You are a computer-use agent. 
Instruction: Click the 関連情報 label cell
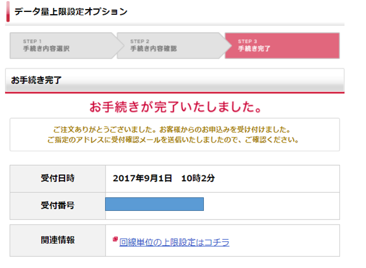pos(58,240)
